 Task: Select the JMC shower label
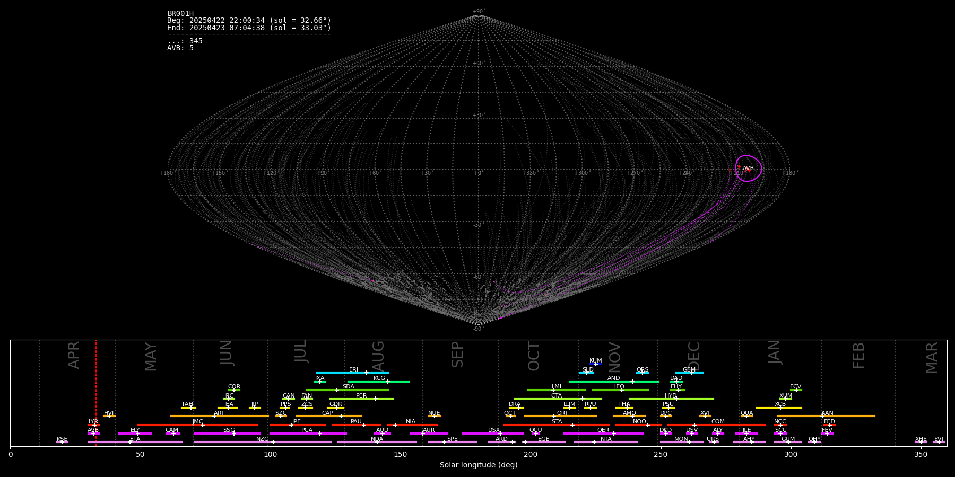point(198,422)
